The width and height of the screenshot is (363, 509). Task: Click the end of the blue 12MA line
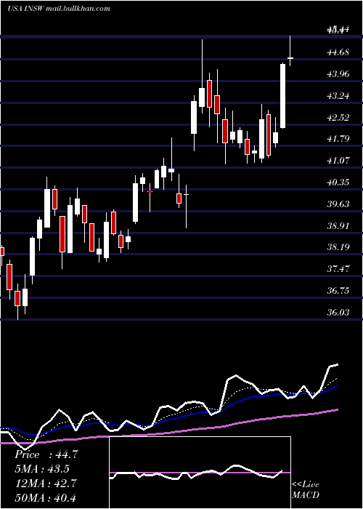pyautogui.click(x=338, y=385)
